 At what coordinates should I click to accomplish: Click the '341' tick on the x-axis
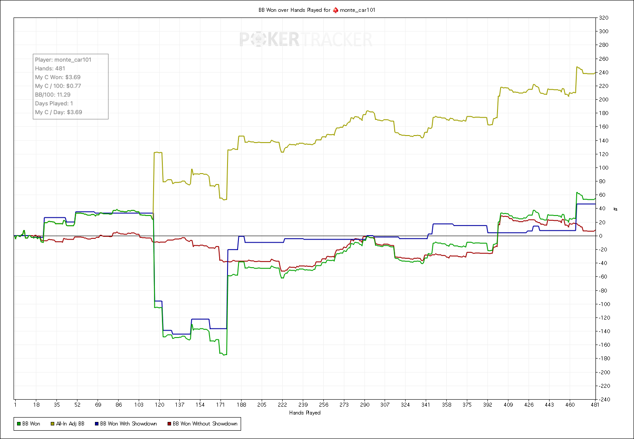click(426, 405)
